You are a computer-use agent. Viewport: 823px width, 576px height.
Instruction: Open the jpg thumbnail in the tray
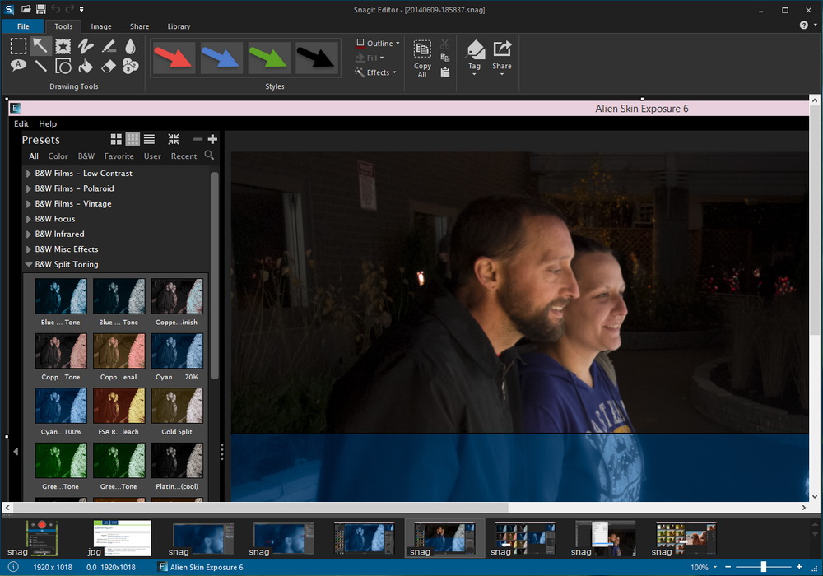[x=123, y=538]
